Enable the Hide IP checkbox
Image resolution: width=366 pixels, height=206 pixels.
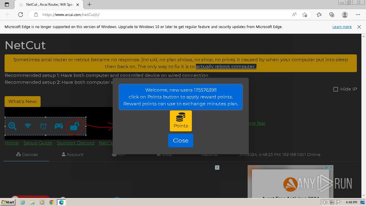coord(336,89)
